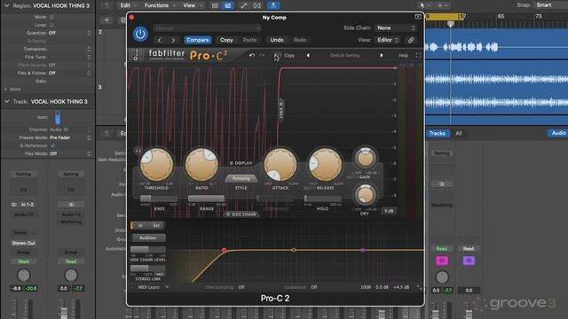Open the Freeze Mode Pre Fader dropdown

(69, 137)
